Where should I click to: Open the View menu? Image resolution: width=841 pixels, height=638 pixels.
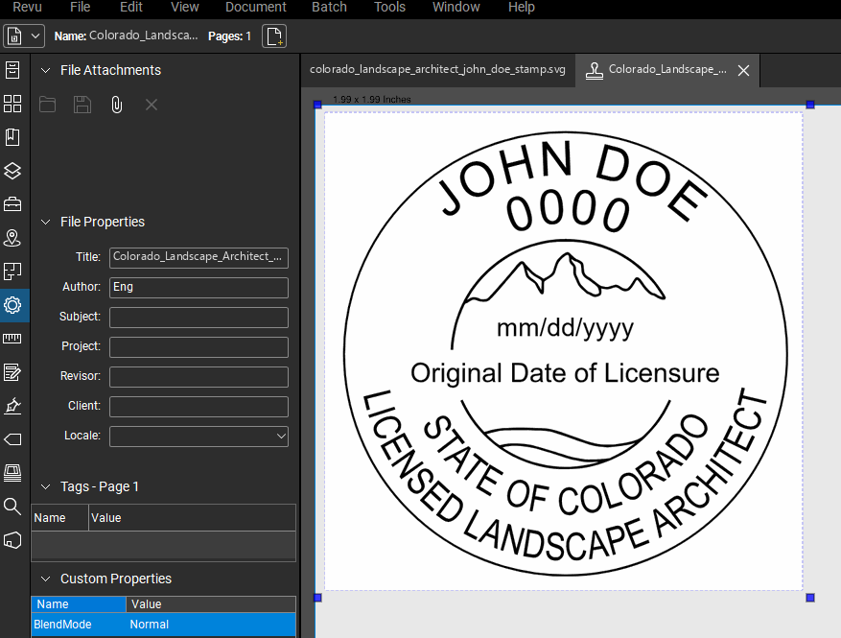coord(184,7)
